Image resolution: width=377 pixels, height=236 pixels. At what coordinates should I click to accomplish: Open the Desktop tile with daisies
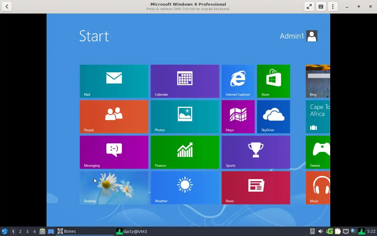click(x=114, y=188)
